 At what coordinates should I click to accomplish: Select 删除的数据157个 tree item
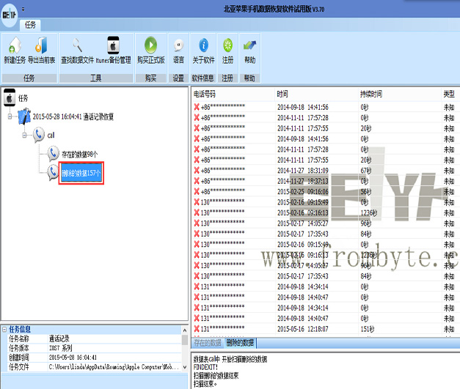point(81,173)
